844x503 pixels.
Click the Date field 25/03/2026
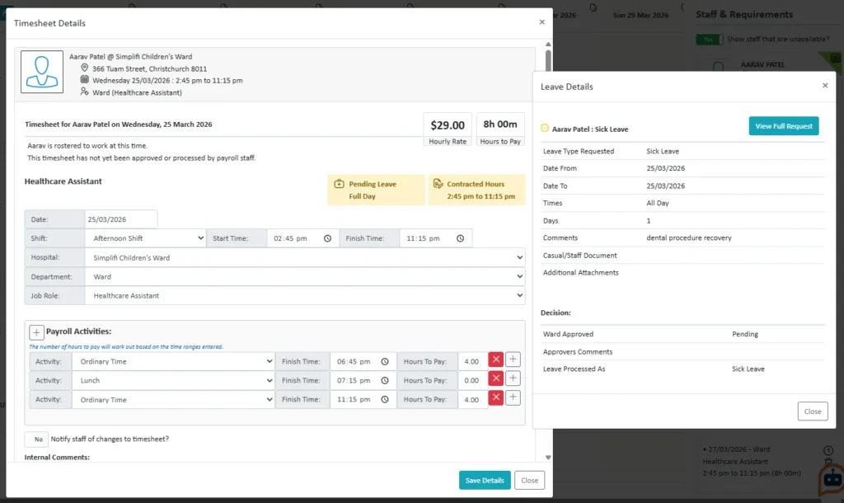[x=120, y=219]
